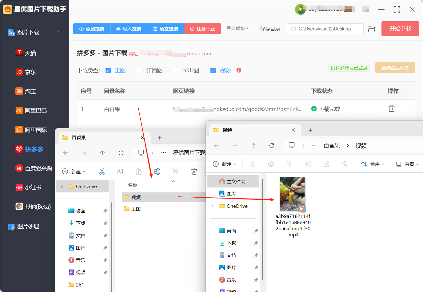The width and height of the screenshot is (423, 292).
Task: Toggle the 详情图 checkbox
Action: 140,70
